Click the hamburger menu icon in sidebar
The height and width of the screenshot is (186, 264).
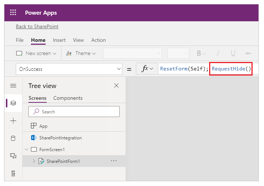point(13,86)
